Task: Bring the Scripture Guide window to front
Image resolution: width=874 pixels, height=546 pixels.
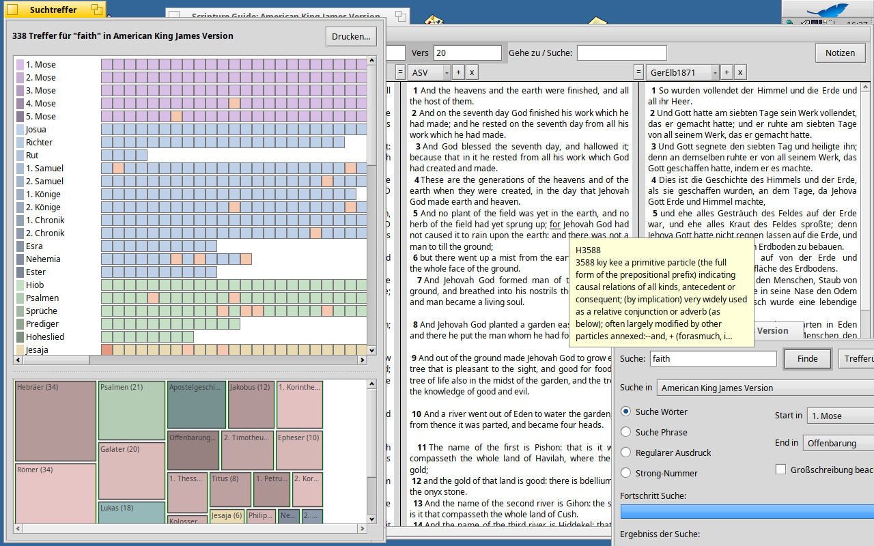Action: 286,16
